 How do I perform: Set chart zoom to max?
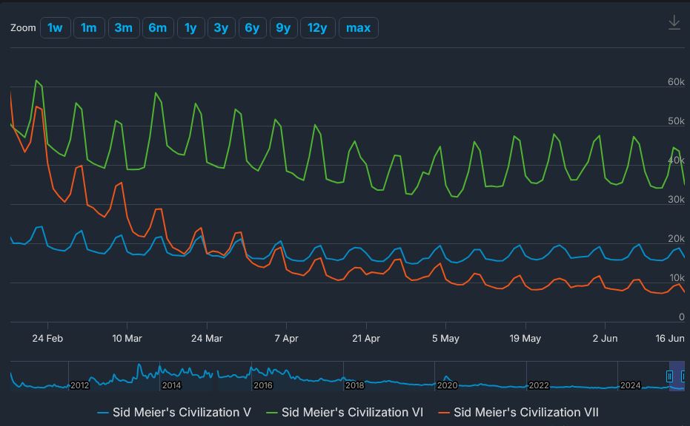click(x=358, y=27)
